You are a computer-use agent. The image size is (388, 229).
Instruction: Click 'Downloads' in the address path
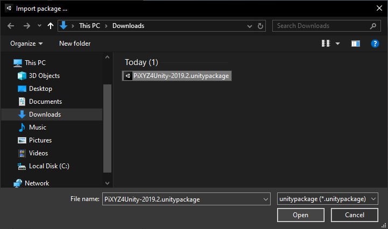tap(128, 26)
